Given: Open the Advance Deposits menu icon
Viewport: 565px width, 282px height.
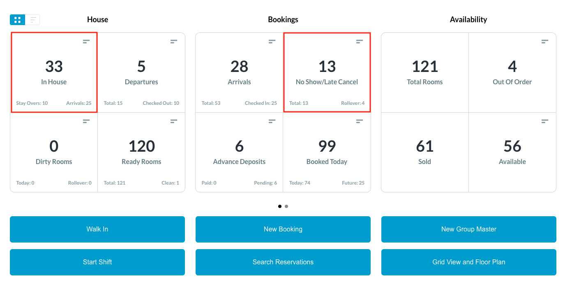Looking at the screenshot, I should point(272,121).
